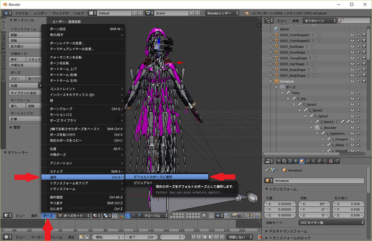The height and width of the screenshot is (241, 372).
Task: Choose ポーズを貼り付け menu entry
Action: click(x=83, y=134)
